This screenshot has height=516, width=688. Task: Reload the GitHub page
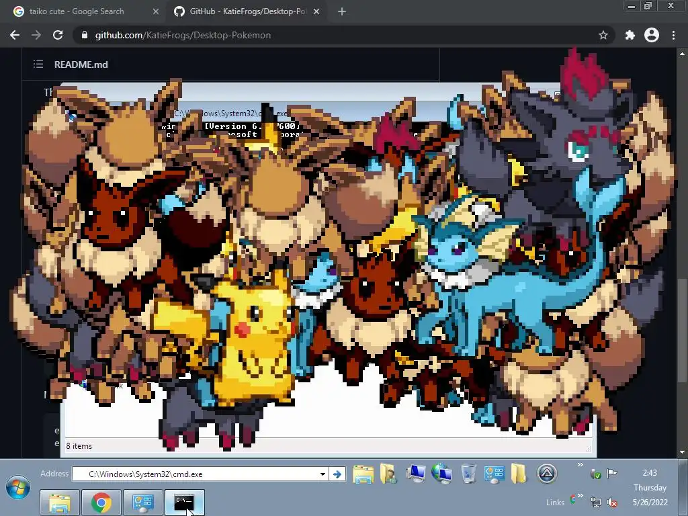(58, 35)
